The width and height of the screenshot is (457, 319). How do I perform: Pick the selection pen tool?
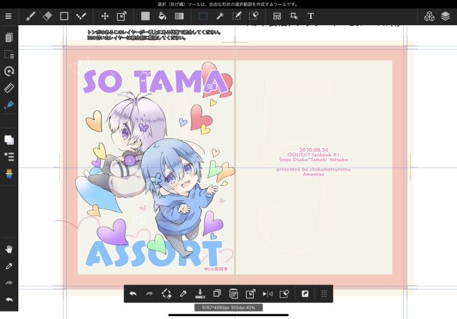[x=236, y=16]
